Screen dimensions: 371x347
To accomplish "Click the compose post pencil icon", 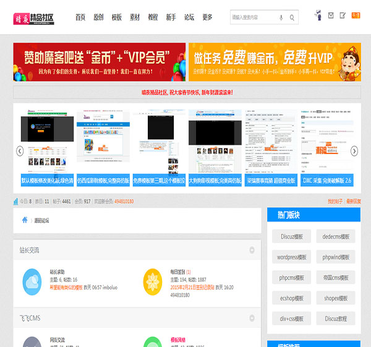I will click(343, 15).
